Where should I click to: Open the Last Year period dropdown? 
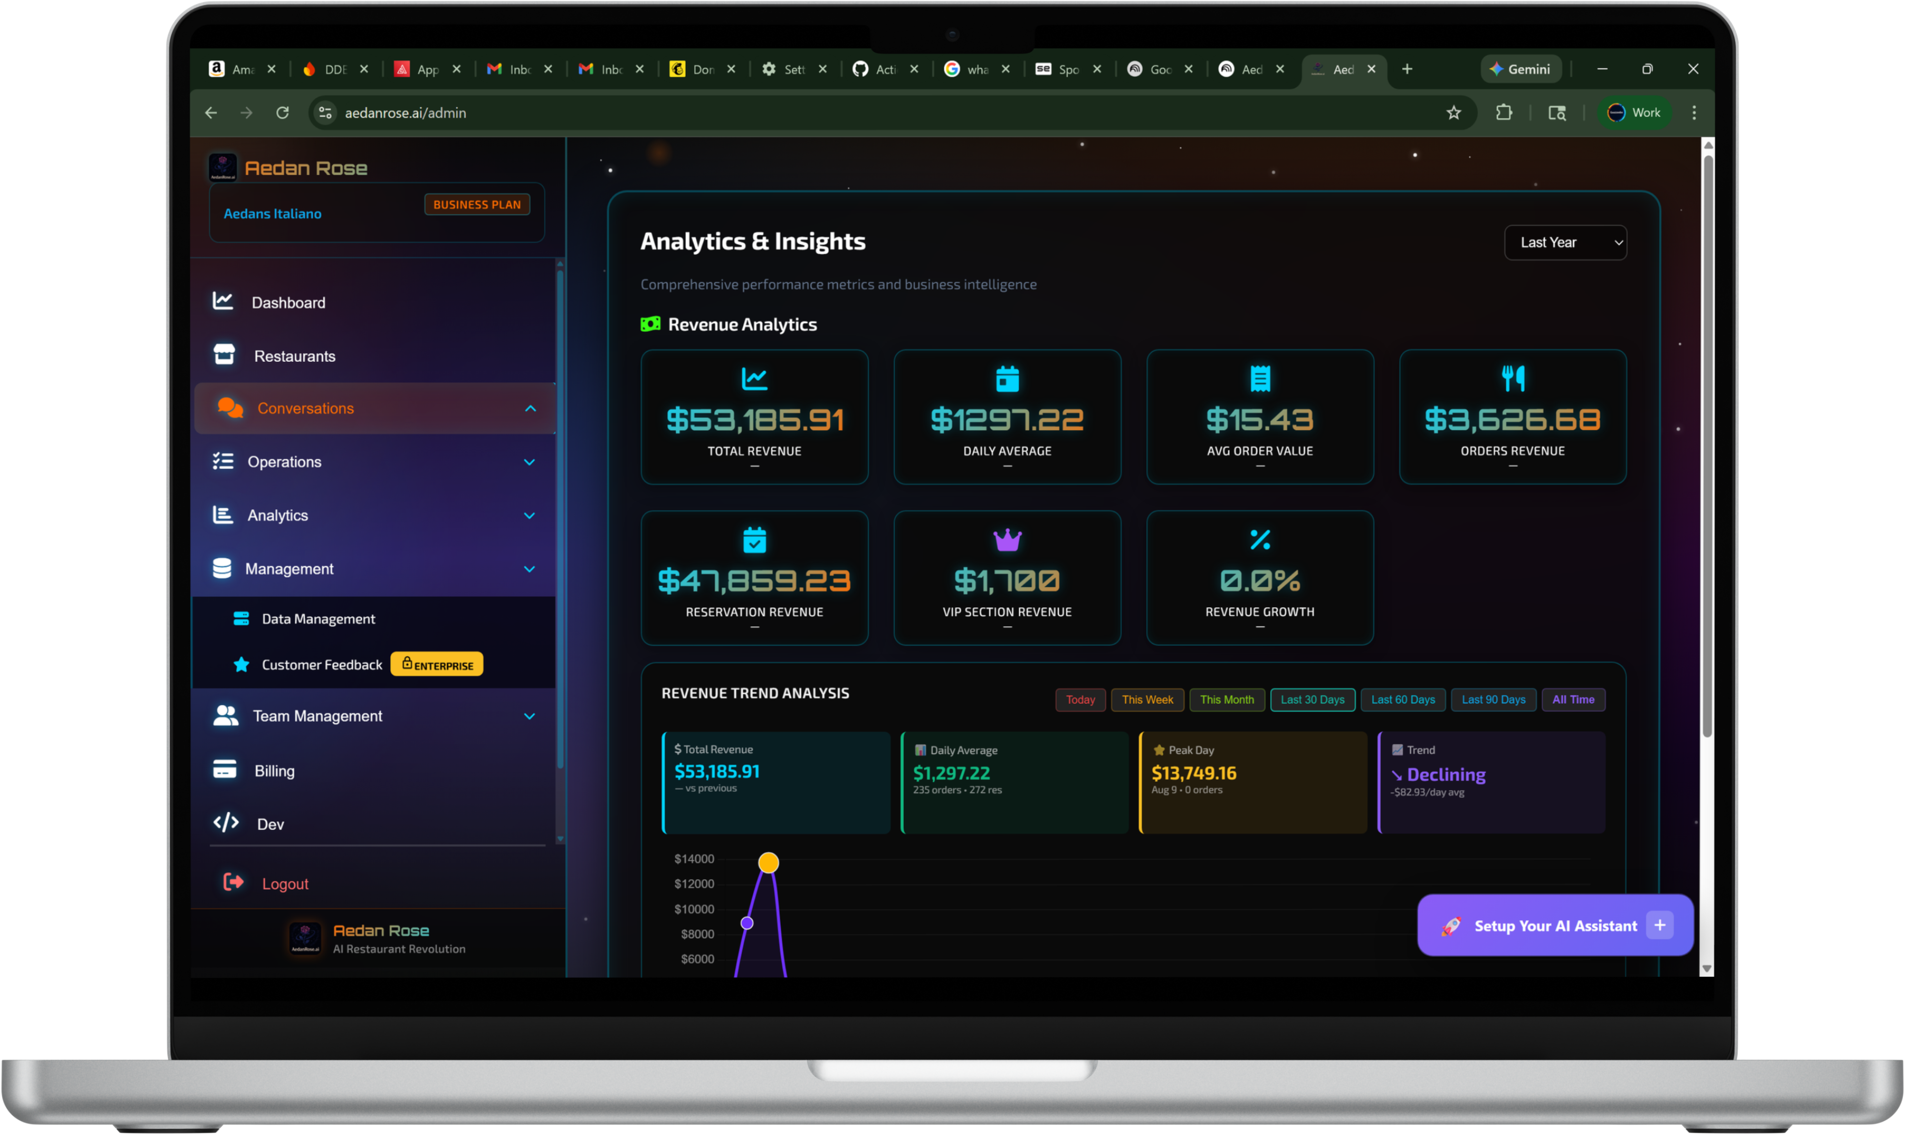pos(1565,242)
